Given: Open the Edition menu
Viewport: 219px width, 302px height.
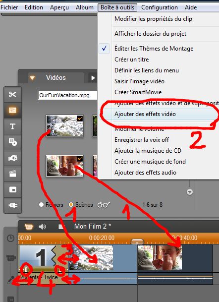Looking at the screenshot, I should pos(34,7).
